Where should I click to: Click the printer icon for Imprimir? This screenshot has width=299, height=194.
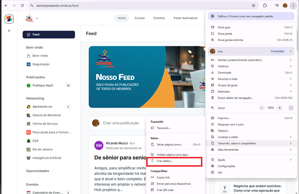[x=212, y=118]
